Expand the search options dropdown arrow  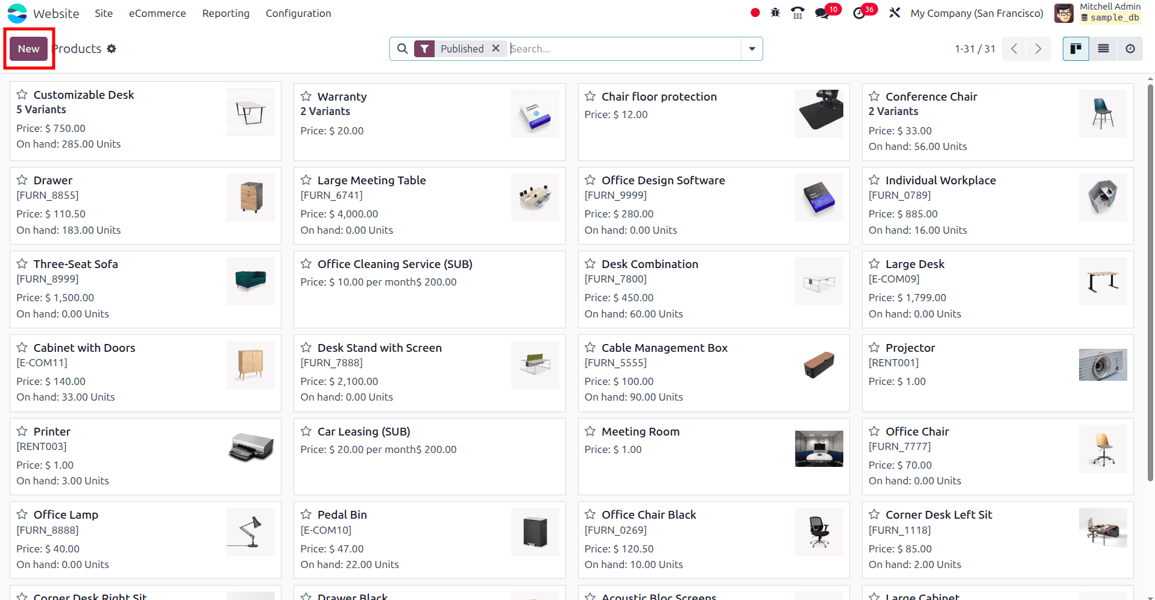click(752, 49)
